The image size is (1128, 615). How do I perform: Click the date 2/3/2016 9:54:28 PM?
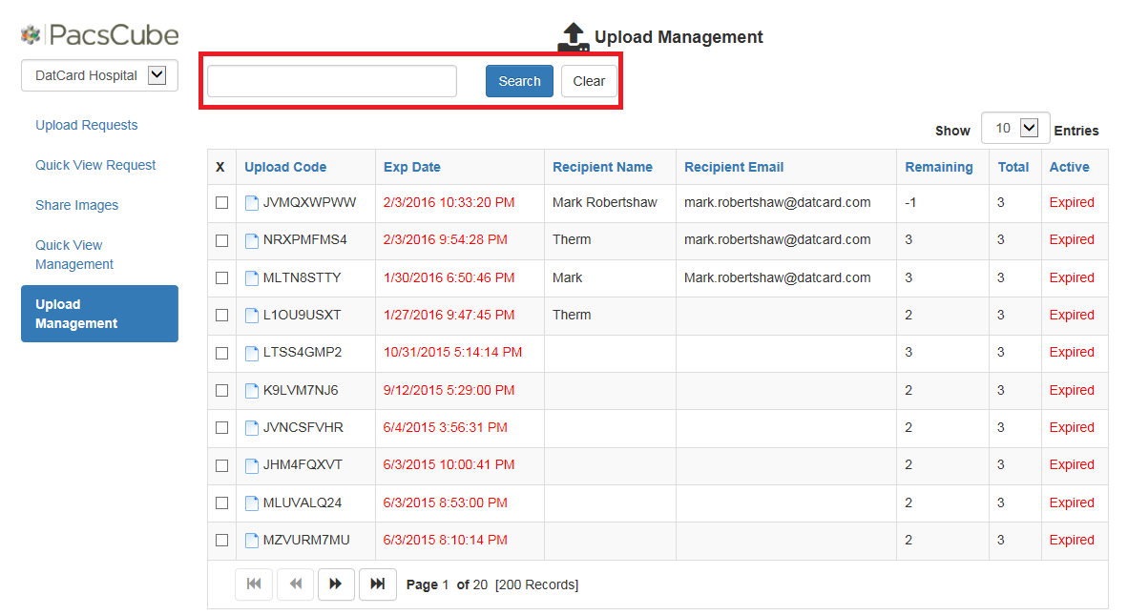point(446,240)
